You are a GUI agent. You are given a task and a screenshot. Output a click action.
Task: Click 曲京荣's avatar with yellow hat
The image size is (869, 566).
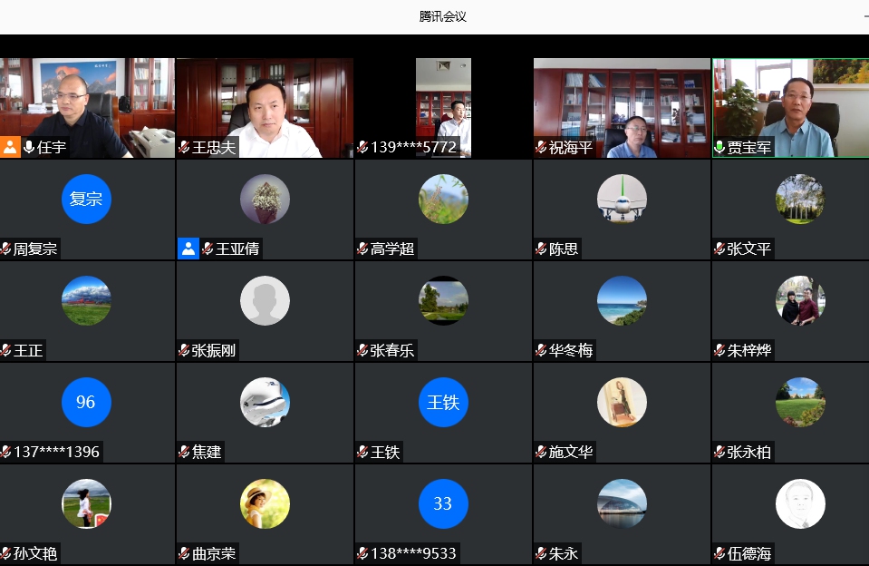tap(265, 503)
